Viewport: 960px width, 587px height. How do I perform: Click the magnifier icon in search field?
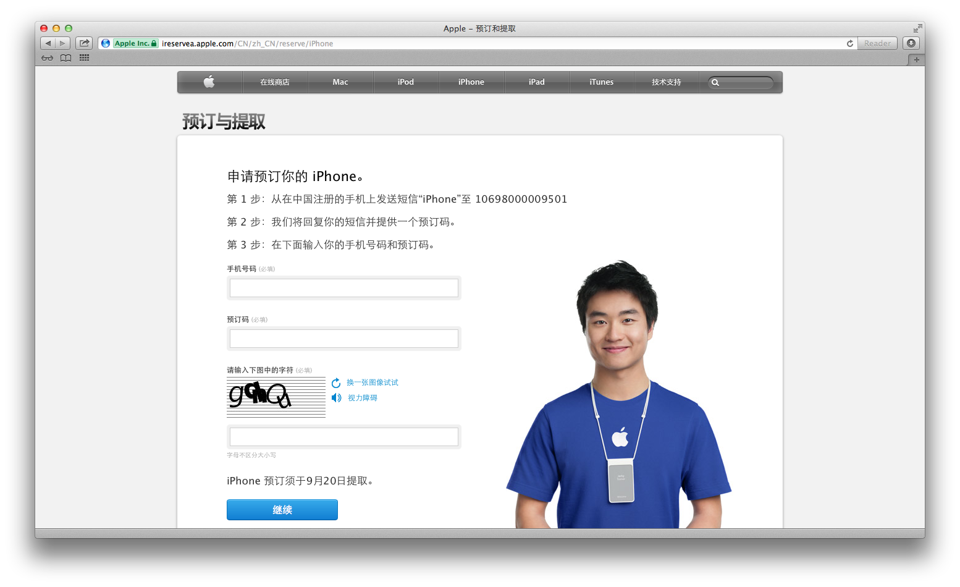(x=715, y=82)
